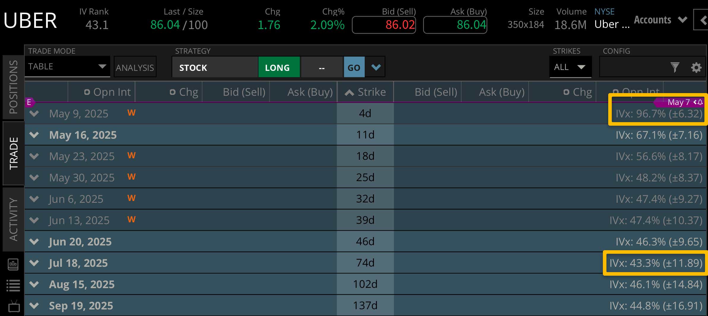708x316 pixels.
Task: Expand the May 16, 2025 expiration
Action: 34,135
